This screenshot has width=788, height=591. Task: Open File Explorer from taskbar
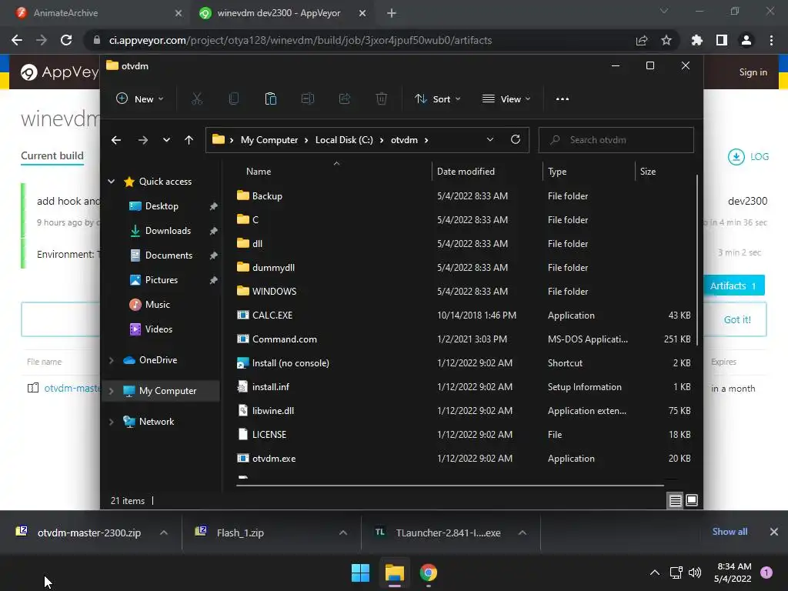(395, 573)
